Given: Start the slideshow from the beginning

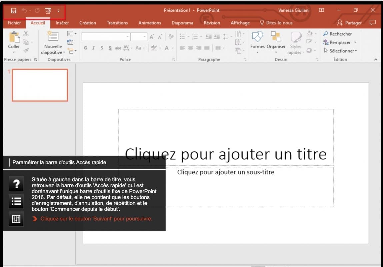Looking at the screenshot, I should click(48, 10).
